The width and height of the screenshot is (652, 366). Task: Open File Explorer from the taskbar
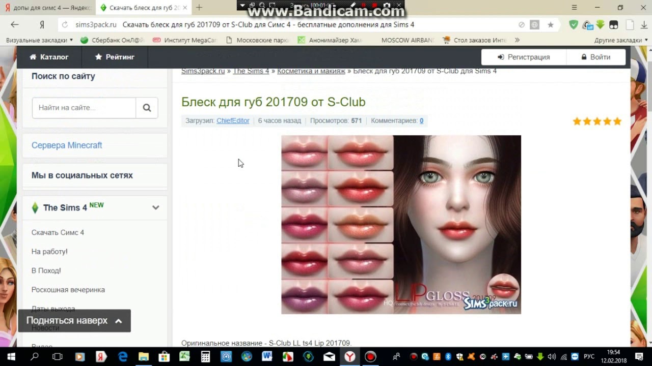pyautogui.click(x=144, y=357)
